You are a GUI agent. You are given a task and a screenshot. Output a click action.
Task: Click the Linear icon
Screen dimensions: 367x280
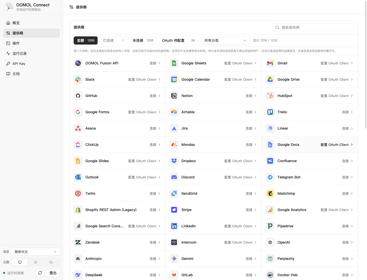pyautogui.click(x=270, y=128)
